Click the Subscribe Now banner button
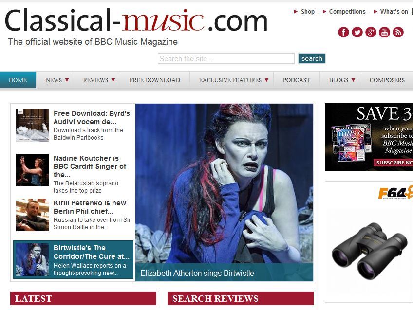 click(x=394, y=163)
